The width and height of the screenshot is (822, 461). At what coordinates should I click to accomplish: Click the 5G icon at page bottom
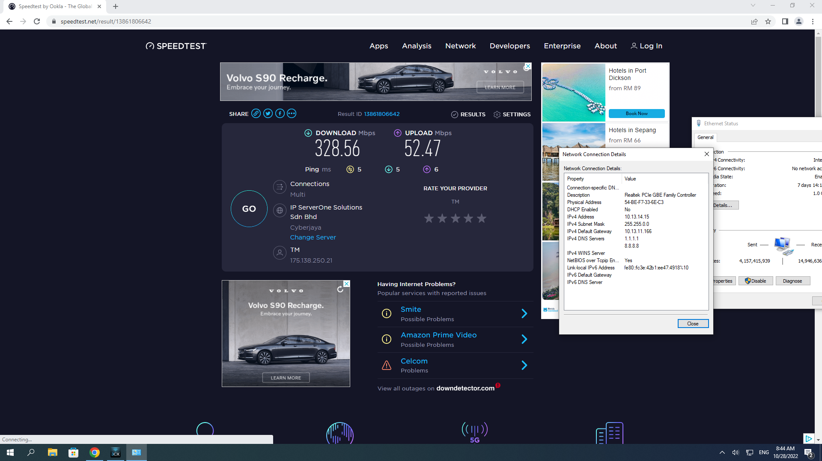(475, 432)
